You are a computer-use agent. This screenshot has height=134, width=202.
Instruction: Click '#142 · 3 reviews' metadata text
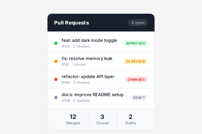point(75,46)
